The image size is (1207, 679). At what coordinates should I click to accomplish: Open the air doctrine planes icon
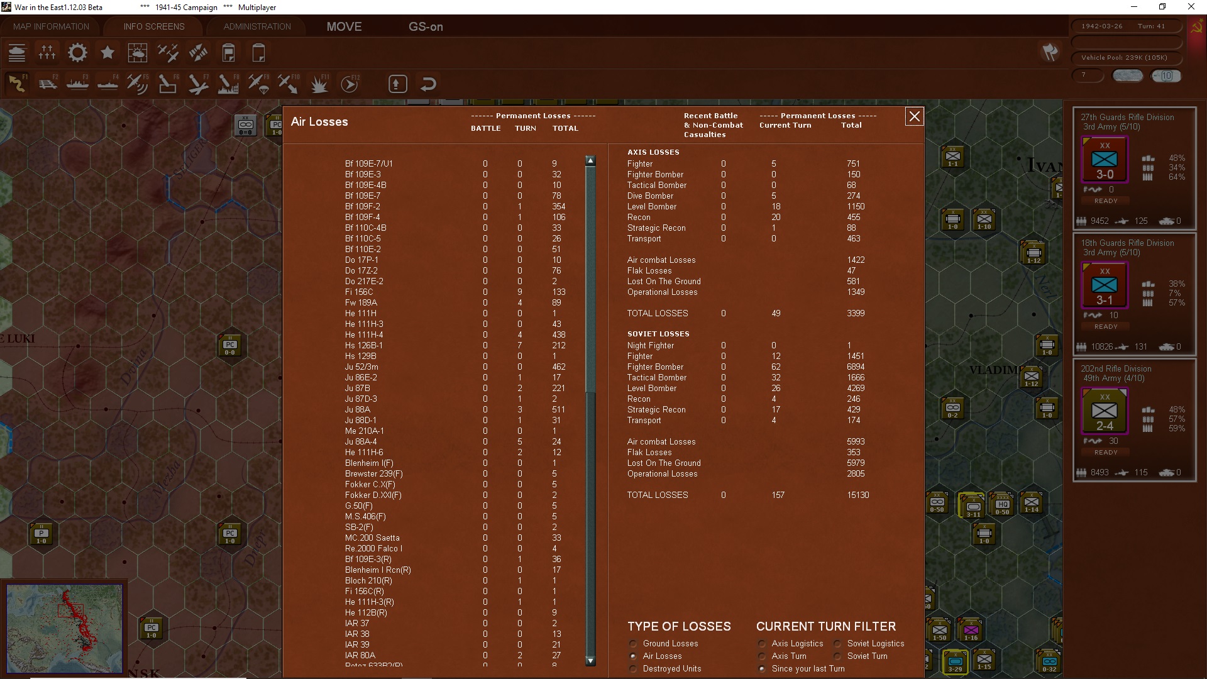pos(168,53)
